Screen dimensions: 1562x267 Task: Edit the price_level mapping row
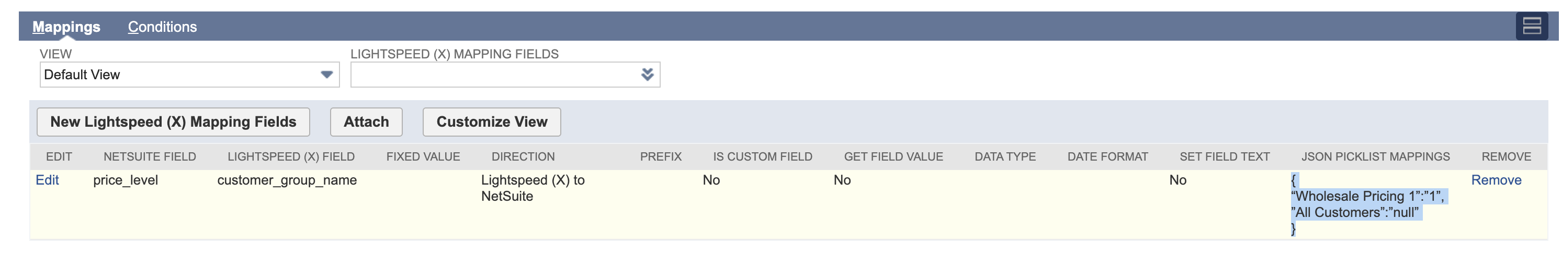(47, 180)
